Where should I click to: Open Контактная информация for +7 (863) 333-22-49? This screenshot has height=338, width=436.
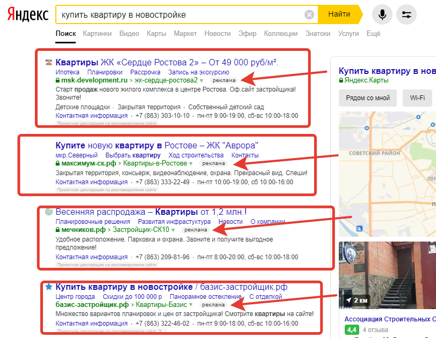click(91, 182)
